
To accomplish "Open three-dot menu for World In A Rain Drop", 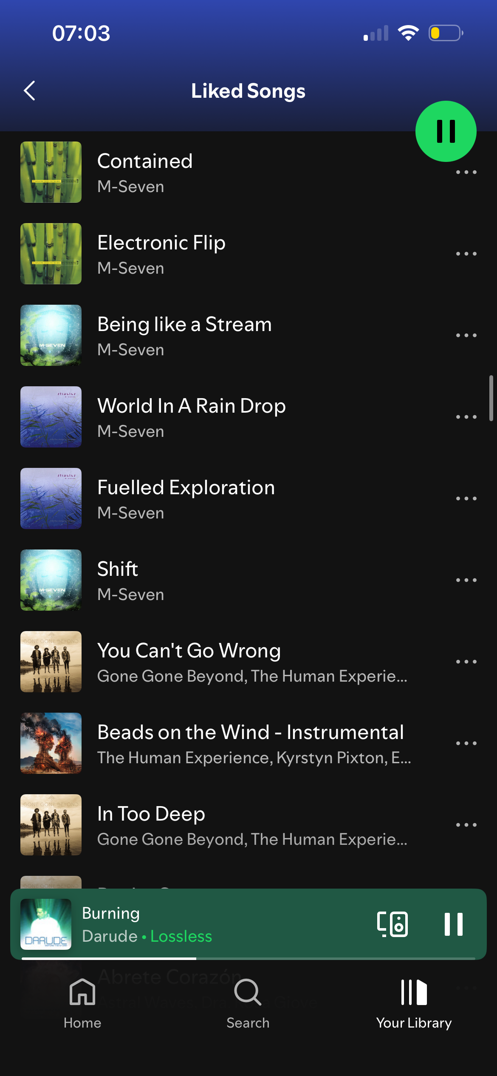I will pos(466,417).
